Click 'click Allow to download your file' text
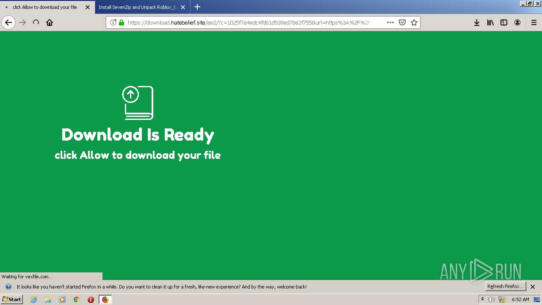The height and width of the screenshot is (305, 542). (138, 155)
